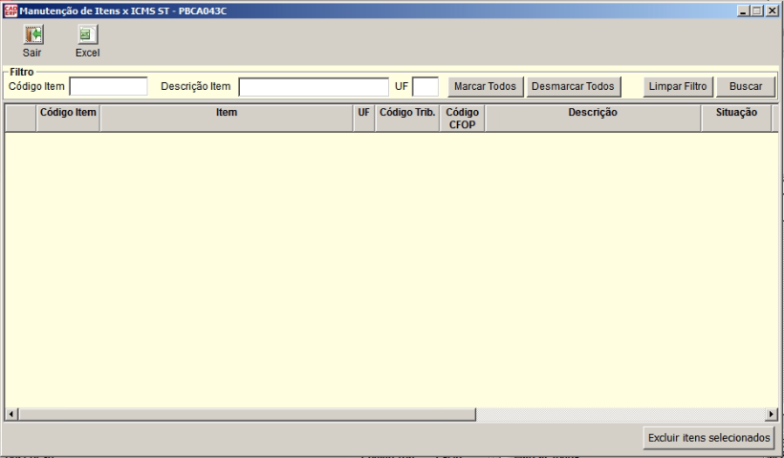Click the Código CFOP column header
The height and width of the screenshot is (458, 784).
pyautogui.click(x=462, y=119)
